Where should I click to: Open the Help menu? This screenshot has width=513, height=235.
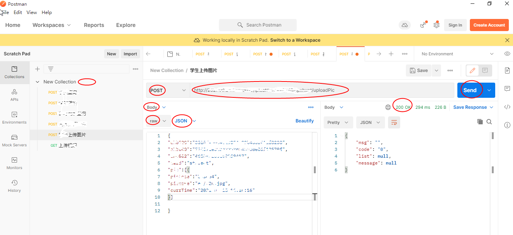coord(47,13)
